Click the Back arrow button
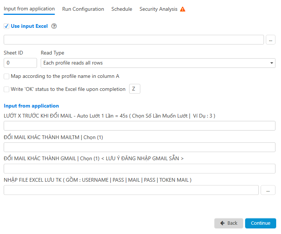Viewport: 281px width, 234px height. pyautogui.click(x=229, y=223)
